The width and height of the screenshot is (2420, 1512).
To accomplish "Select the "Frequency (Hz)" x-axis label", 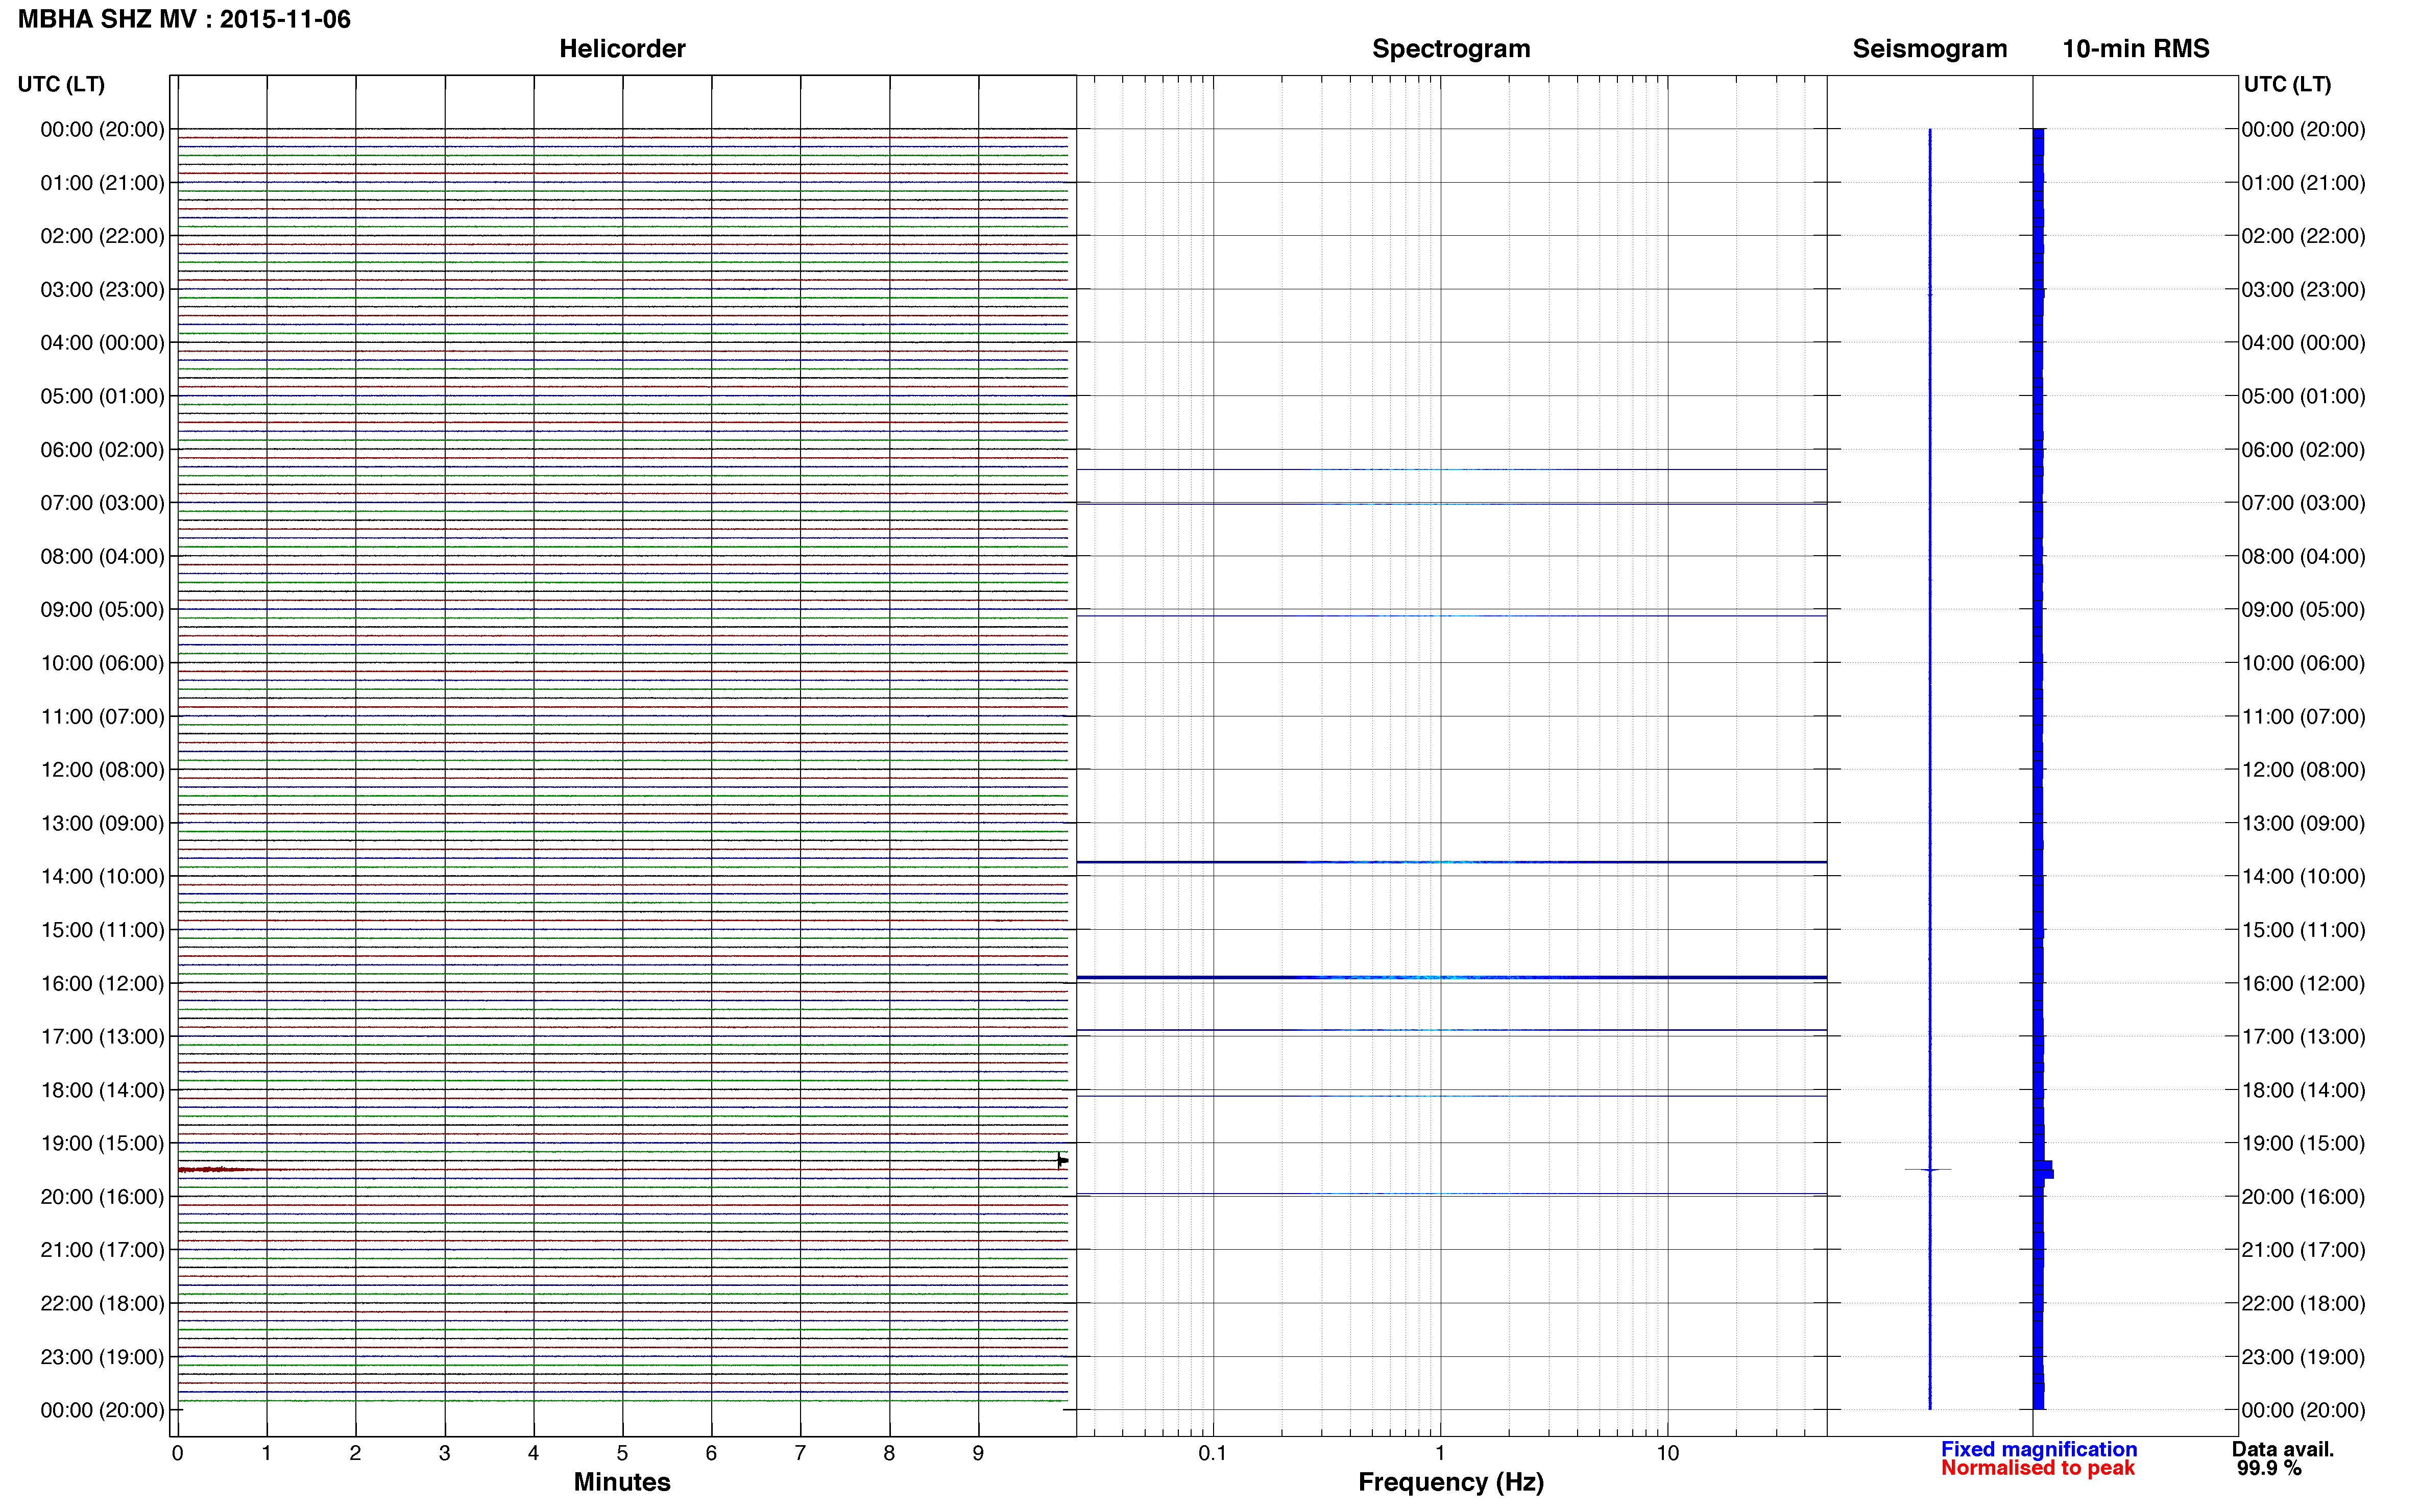I will point(1450,1482).
